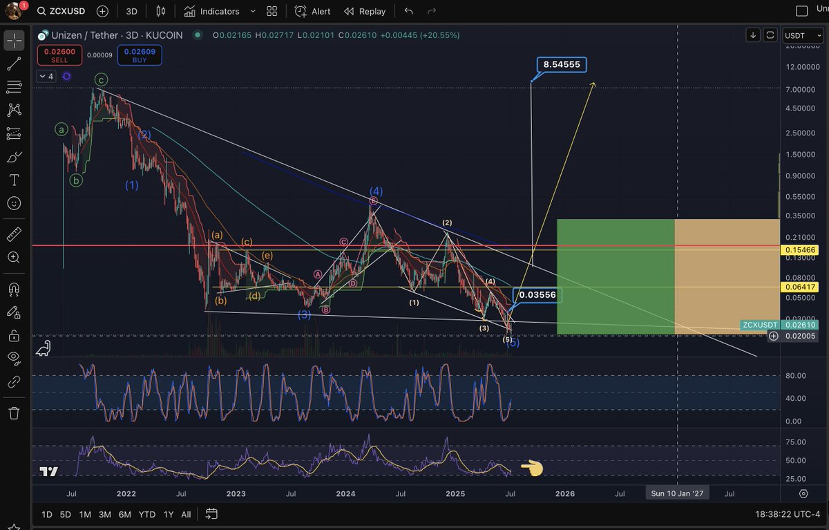The width and height of the screenshot is (829, 530).
Task: Select the 8.54555 price target label
Action: pyautogui.click(x=561, y=64)
